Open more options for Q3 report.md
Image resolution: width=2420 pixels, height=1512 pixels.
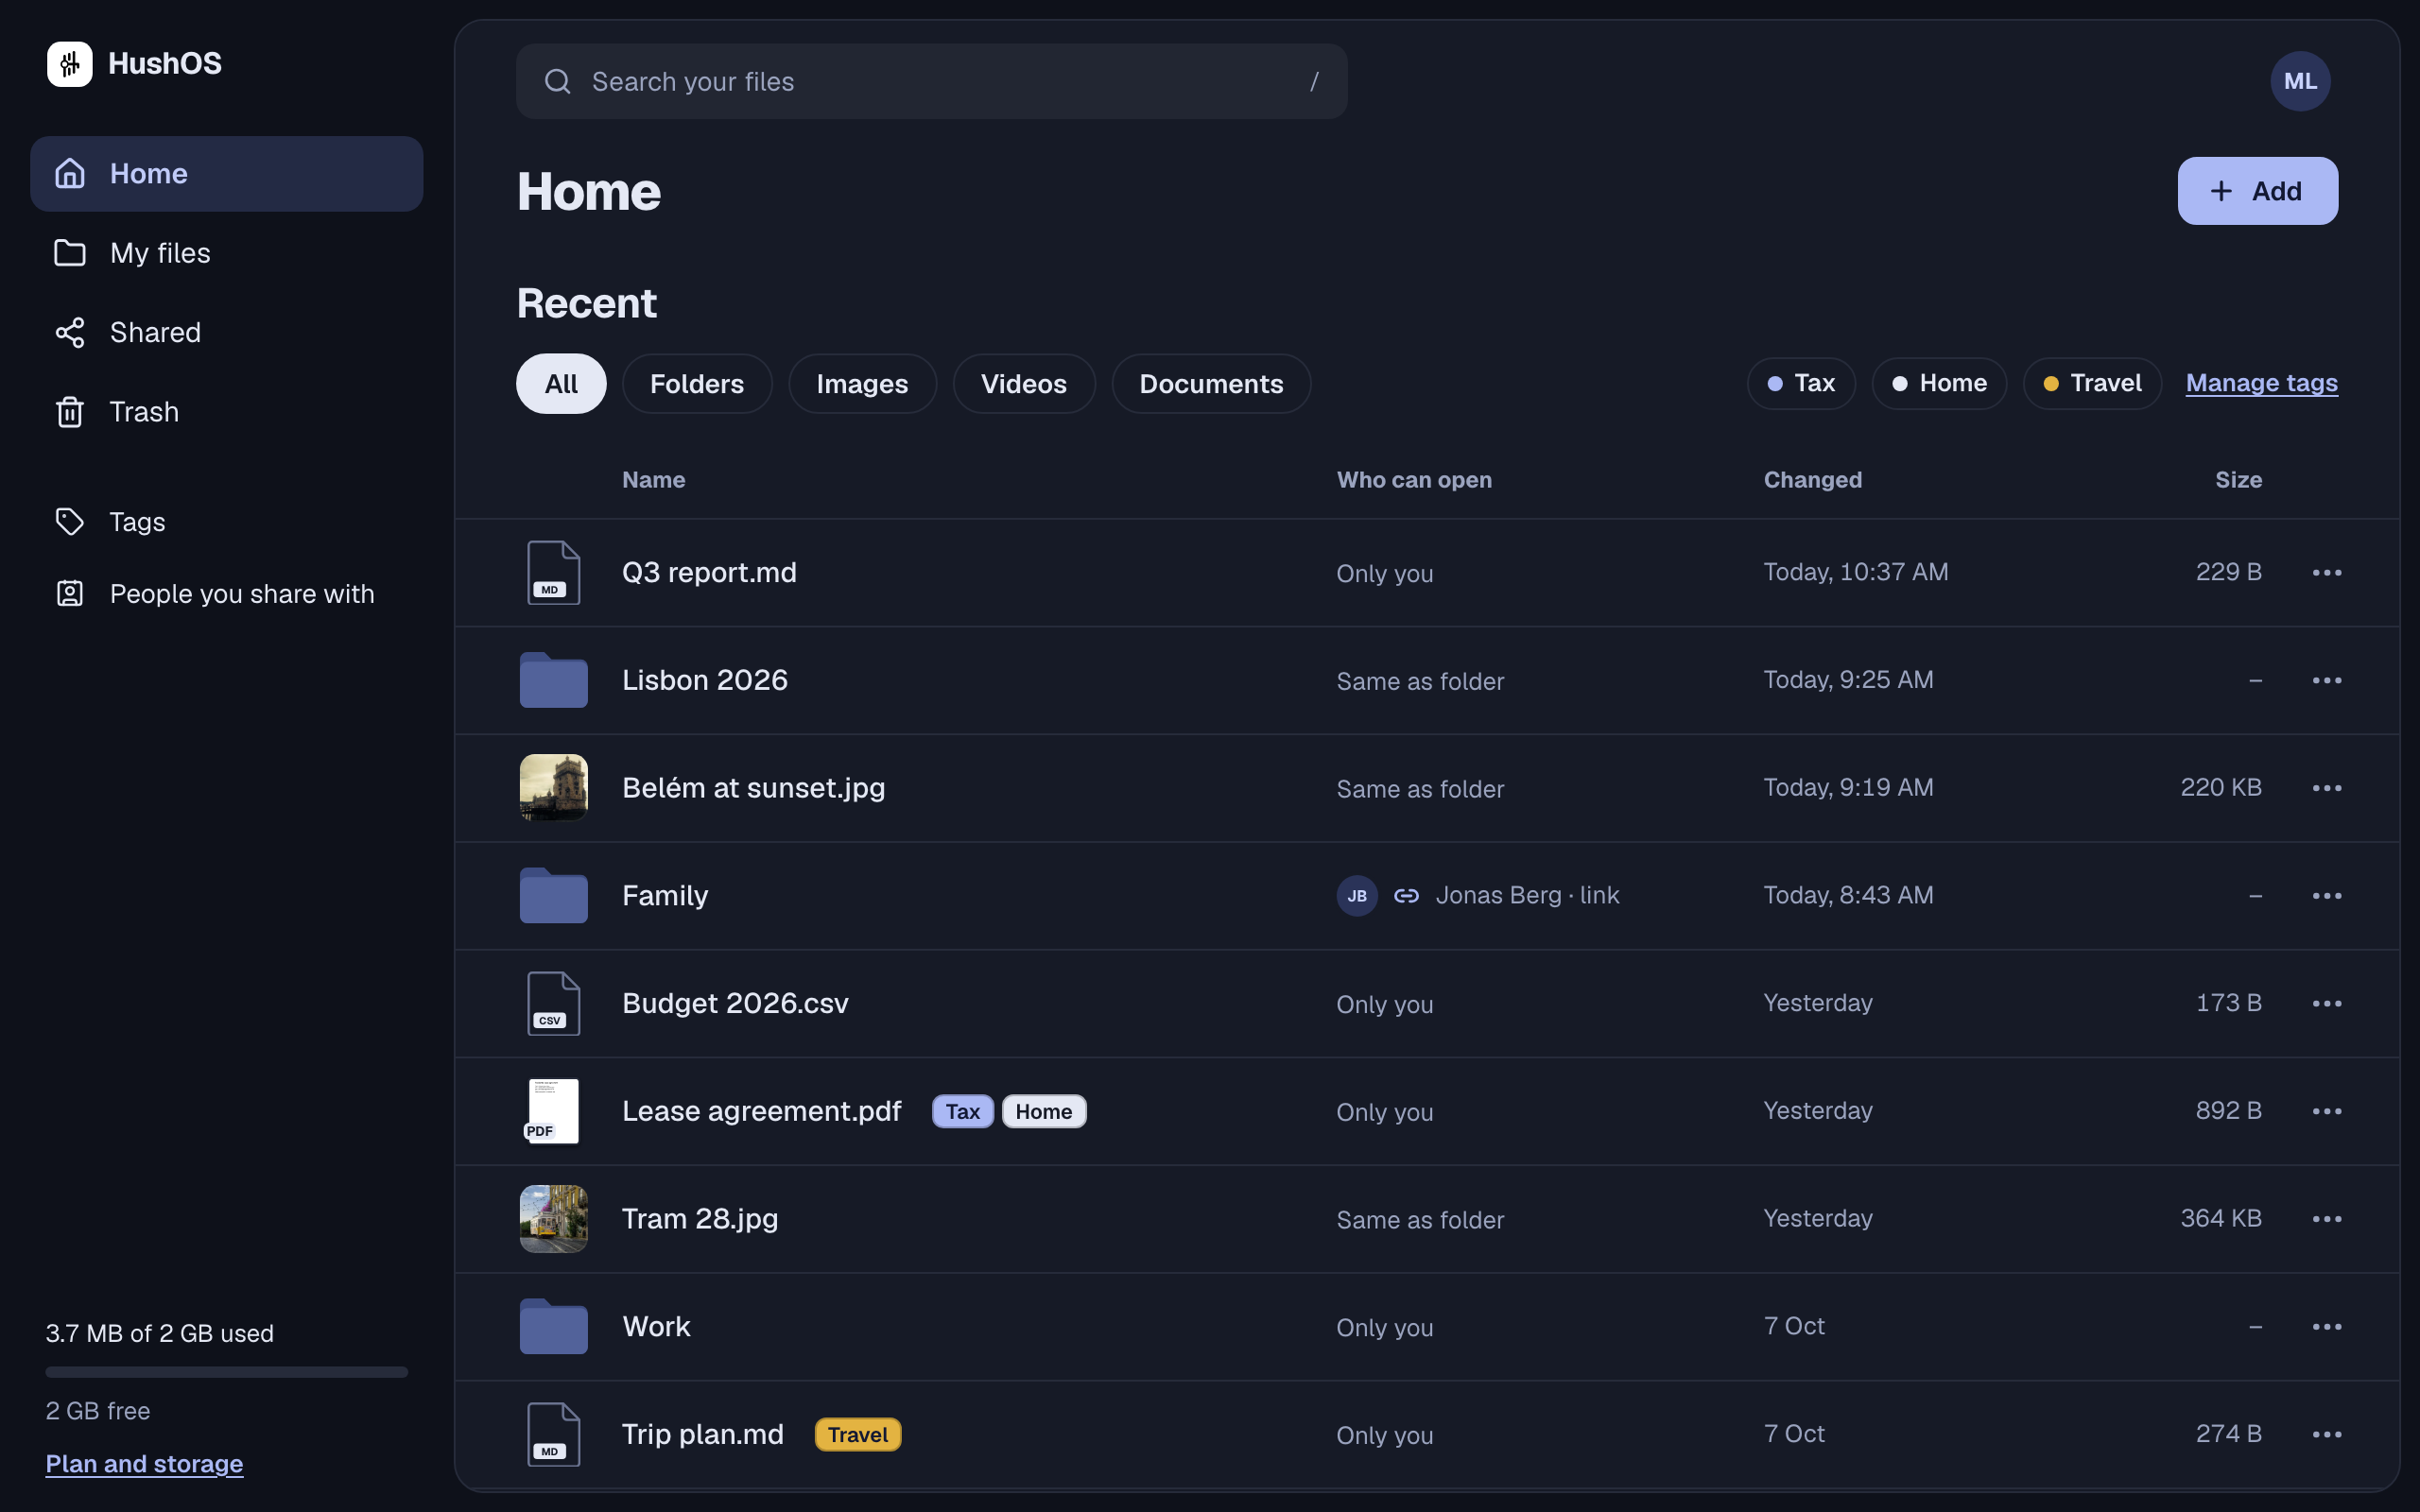[2327, 573]
